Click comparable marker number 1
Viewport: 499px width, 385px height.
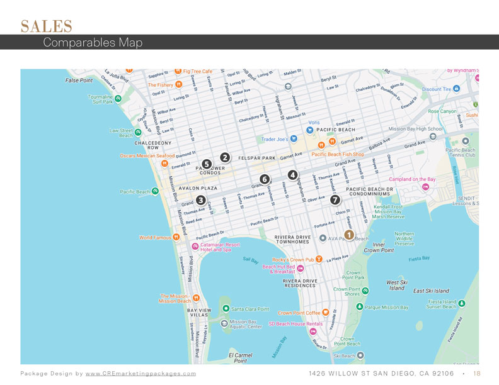click(349, 235)
